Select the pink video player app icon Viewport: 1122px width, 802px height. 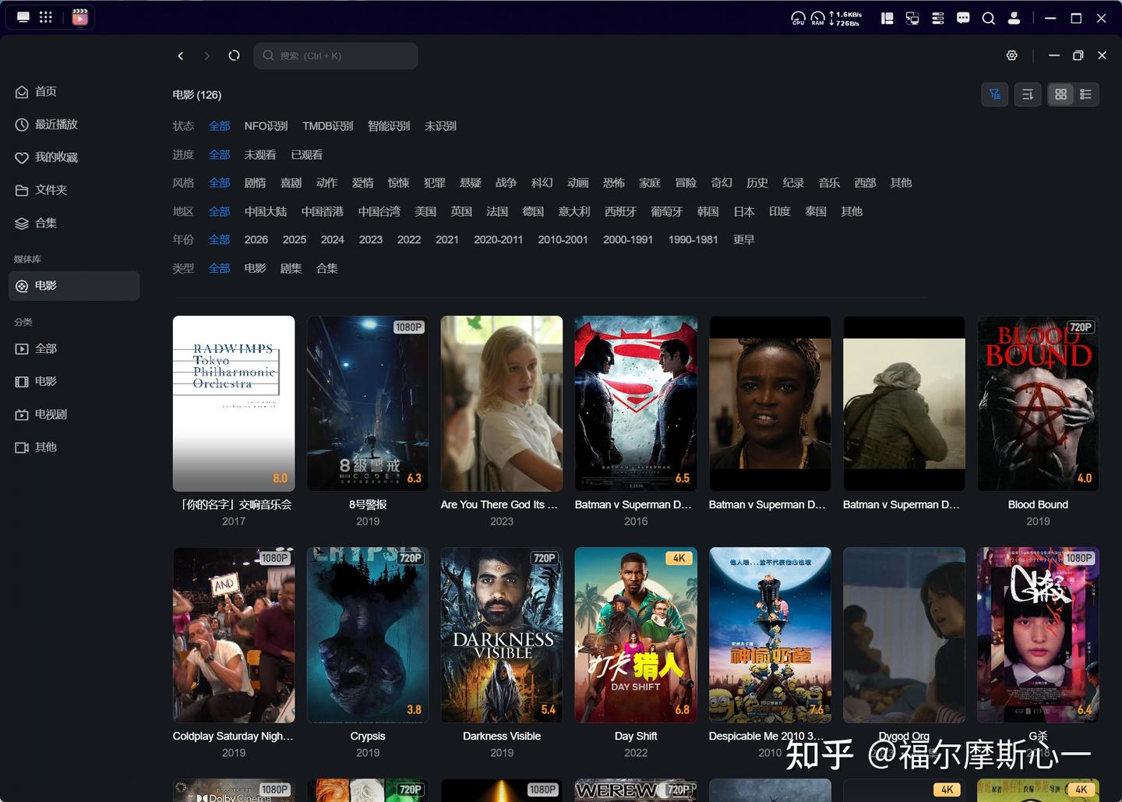(79, 17)
